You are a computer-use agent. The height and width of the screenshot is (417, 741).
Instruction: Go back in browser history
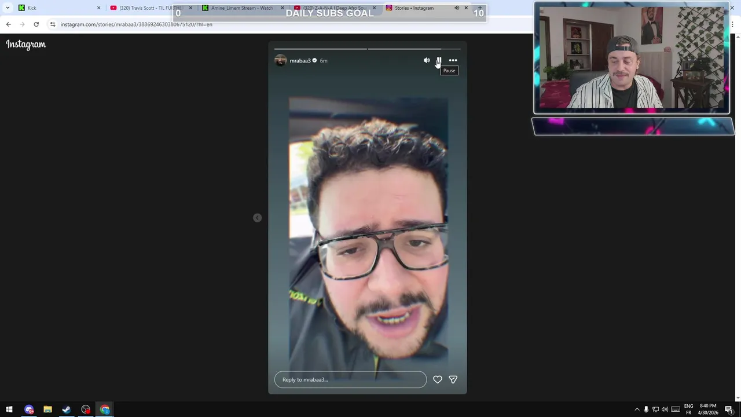pos(8,24)
